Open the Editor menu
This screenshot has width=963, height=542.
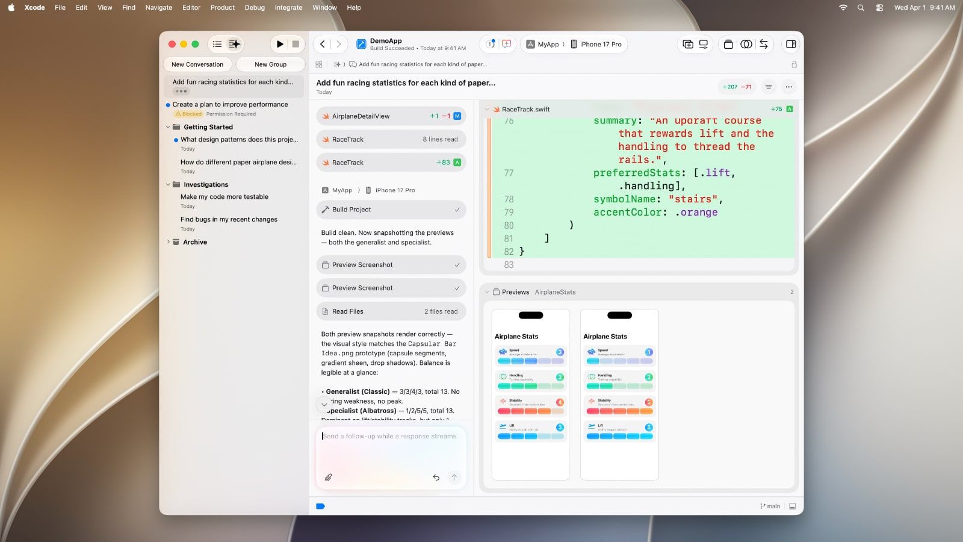coord(191,8)
